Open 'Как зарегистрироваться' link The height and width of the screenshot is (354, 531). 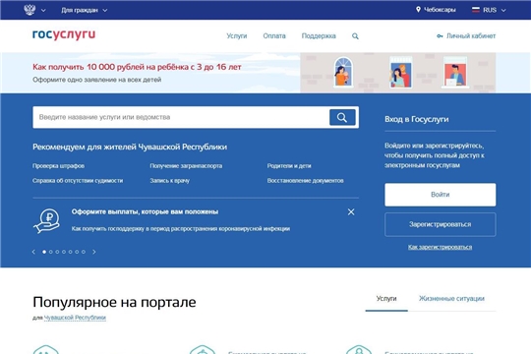(x=440, y=247)
